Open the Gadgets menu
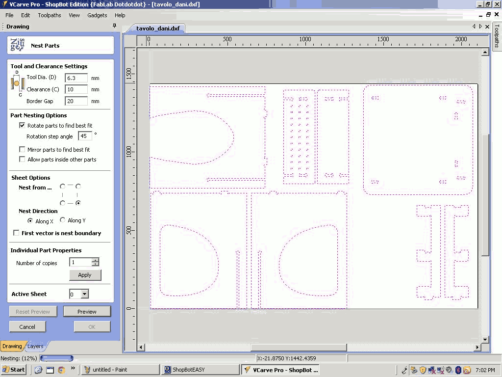The width and height of the screenshot is (502, 377). pyautogui.click(x=97, y=15)
